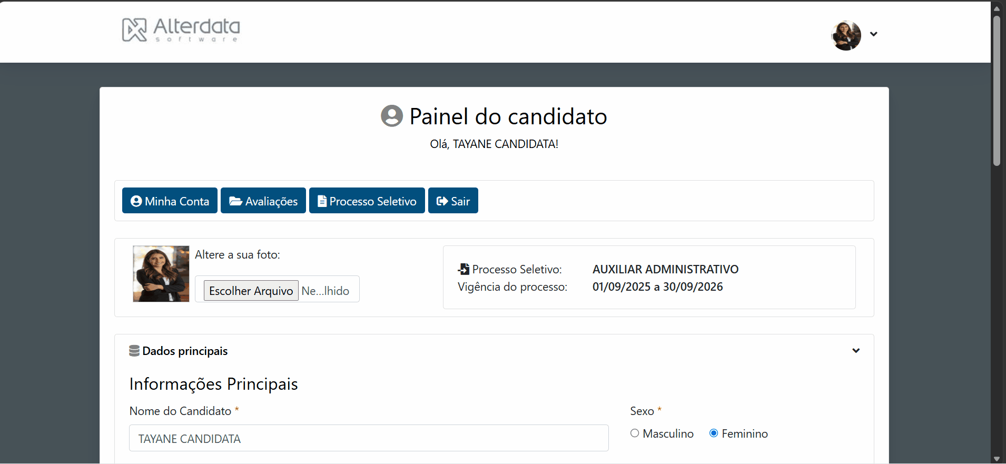Open the Minha Conta tab

(170, 201)
